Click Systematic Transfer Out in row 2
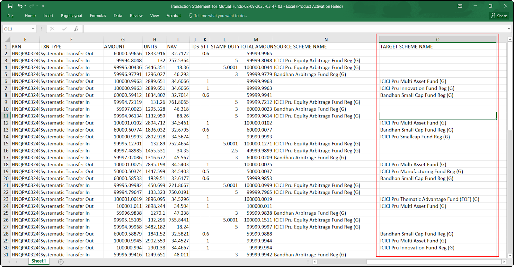 (71, 54)
